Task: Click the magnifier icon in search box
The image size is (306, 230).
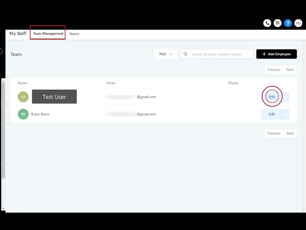Action: (x=186, y=54)
